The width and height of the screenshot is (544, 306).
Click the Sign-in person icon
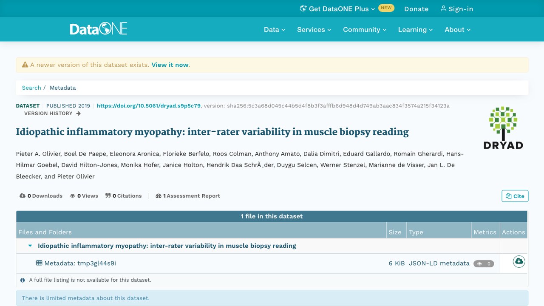(x=443, y=8)
